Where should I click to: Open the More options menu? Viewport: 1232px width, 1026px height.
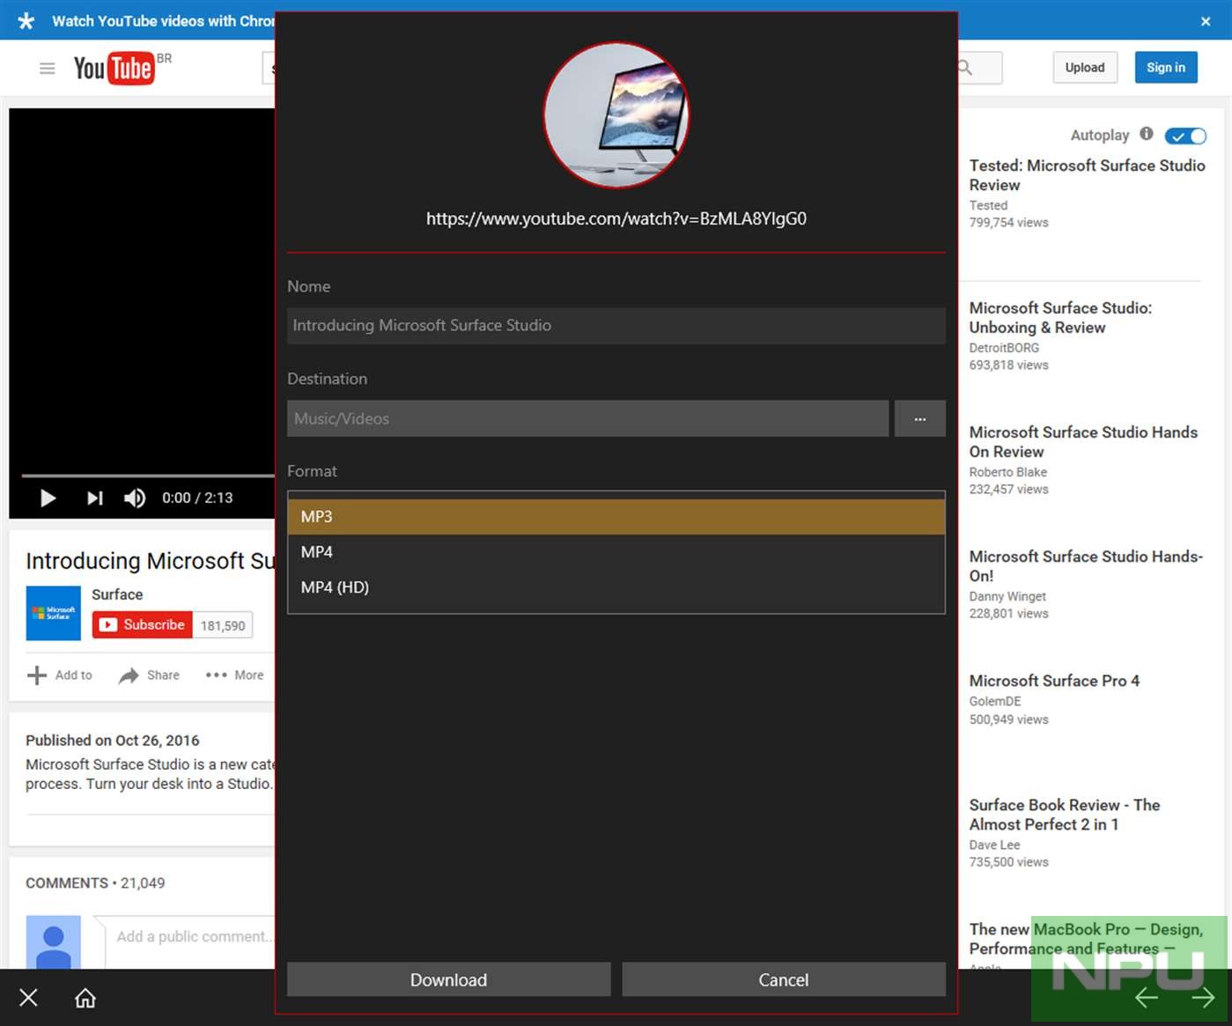[234, 675]
